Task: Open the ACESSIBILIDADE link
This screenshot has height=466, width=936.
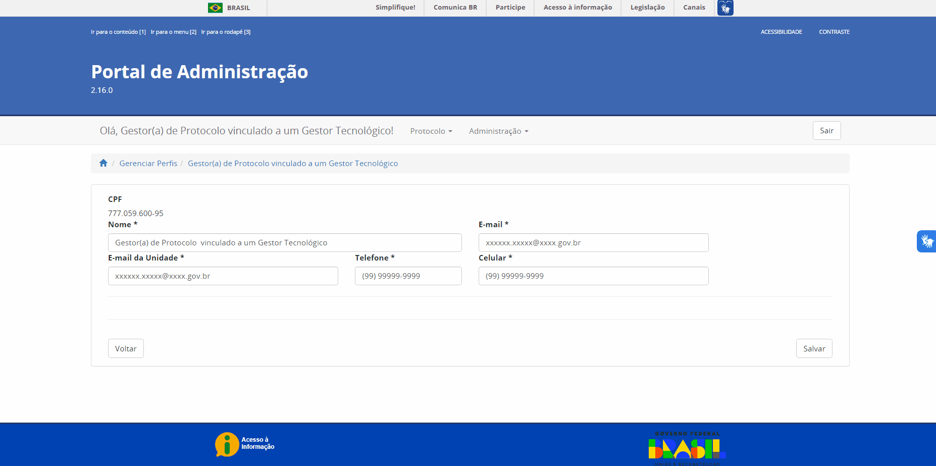Action: coord(781,32)
